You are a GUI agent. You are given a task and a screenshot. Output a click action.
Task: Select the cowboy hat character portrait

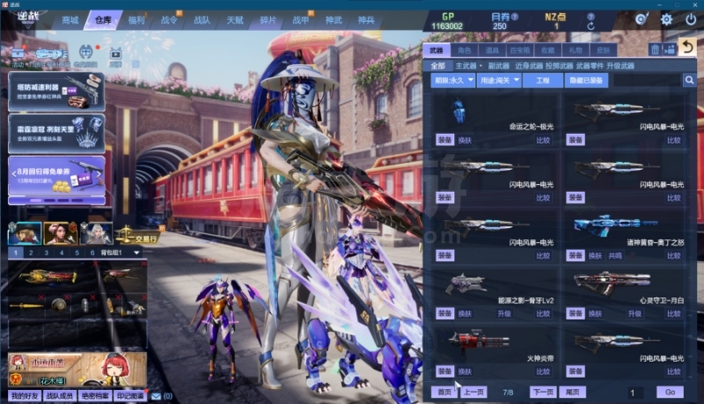pos(25,233)
